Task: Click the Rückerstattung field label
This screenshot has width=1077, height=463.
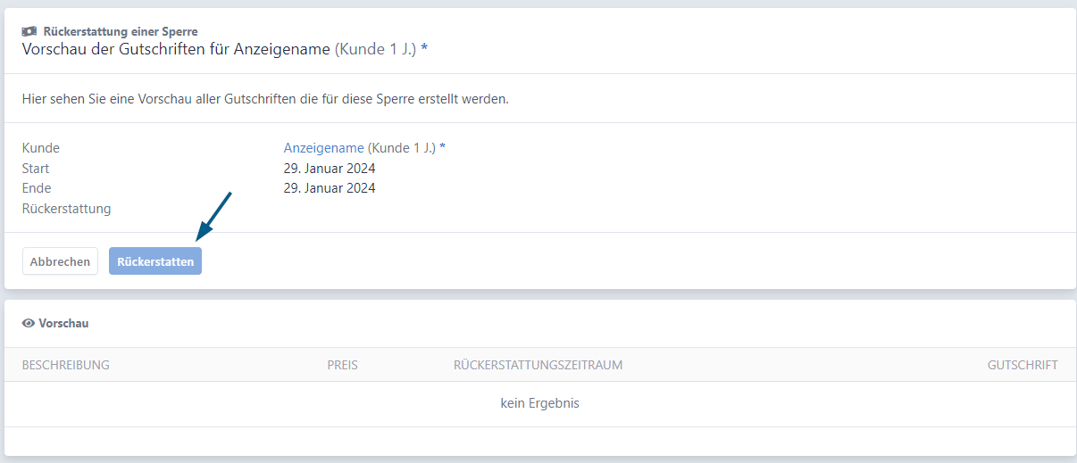Action: tap(67, 209)
